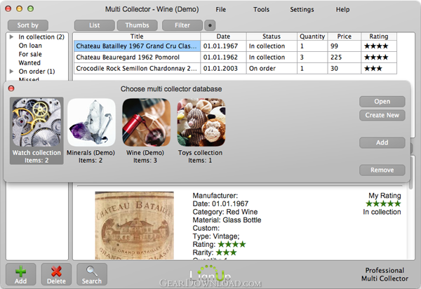Select the Chateau Beauregard 1962 Pomorol row
The width and height of the screenshot is (421, 289).
coord(235,57)
